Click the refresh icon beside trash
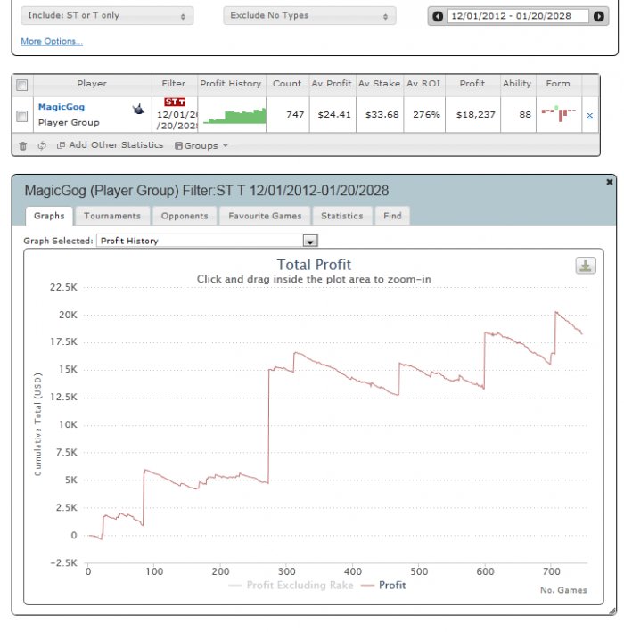The image size is (624, 632). [x=42, y=145]
